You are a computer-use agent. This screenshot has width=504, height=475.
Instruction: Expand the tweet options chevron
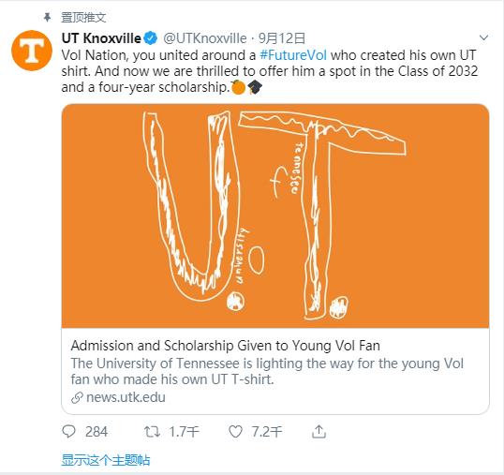tap(483, 37)
